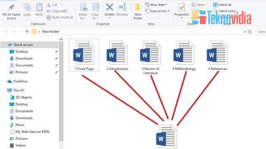Open the New item dropdown
Screen dimensions: 266x149
click(x=156, y=5)
